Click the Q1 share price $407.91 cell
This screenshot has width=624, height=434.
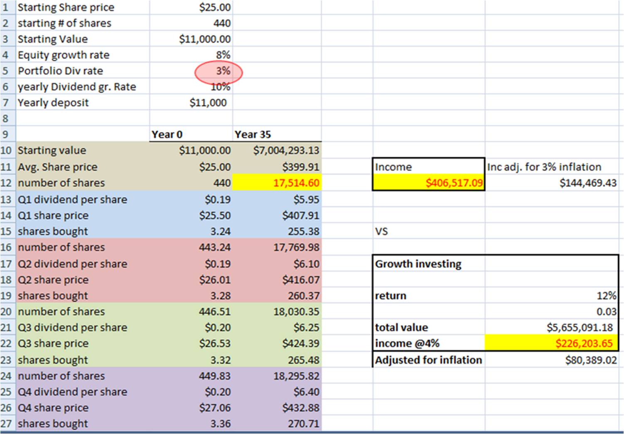click(277, 216)
